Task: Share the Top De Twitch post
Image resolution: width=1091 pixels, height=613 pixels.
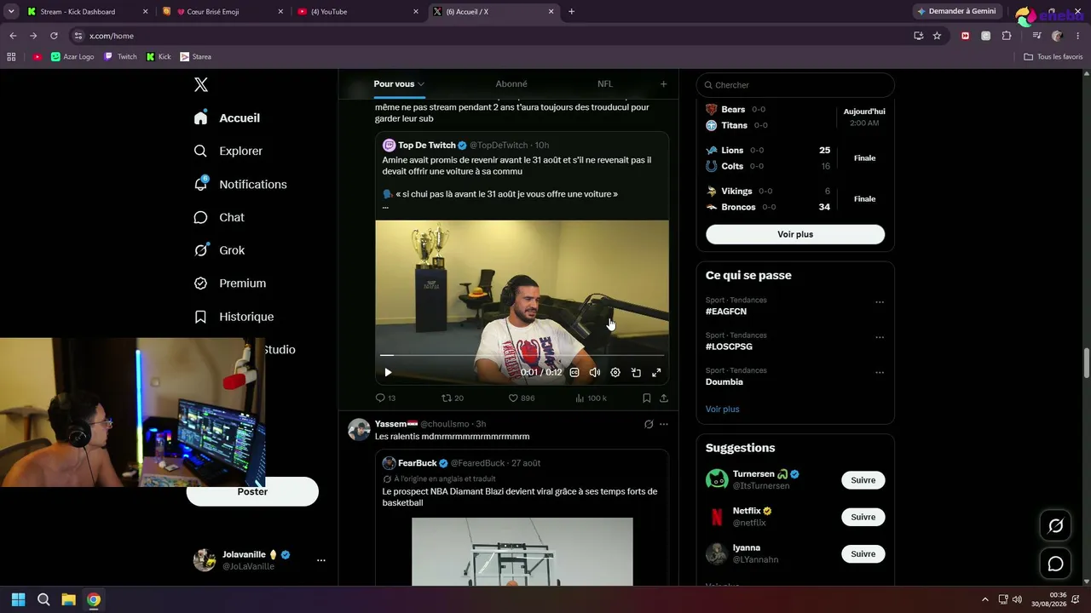Action: [x=664, y=398]
